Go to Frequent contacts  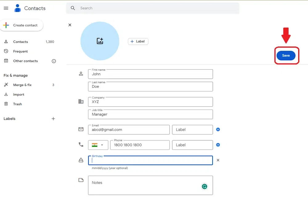point(20,51)
